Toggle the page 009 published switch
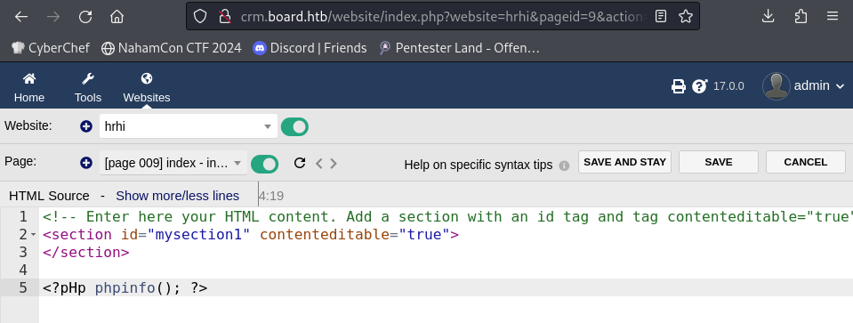 coord(264,164)
